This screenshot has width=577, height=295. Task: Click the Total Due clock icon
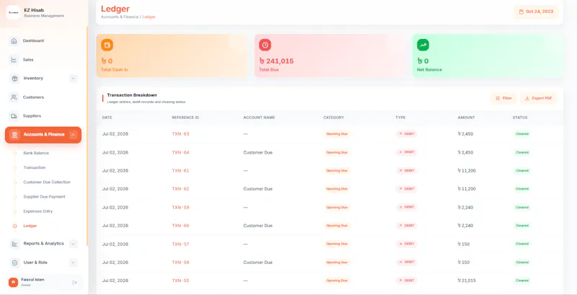click(x=265, y=45)
